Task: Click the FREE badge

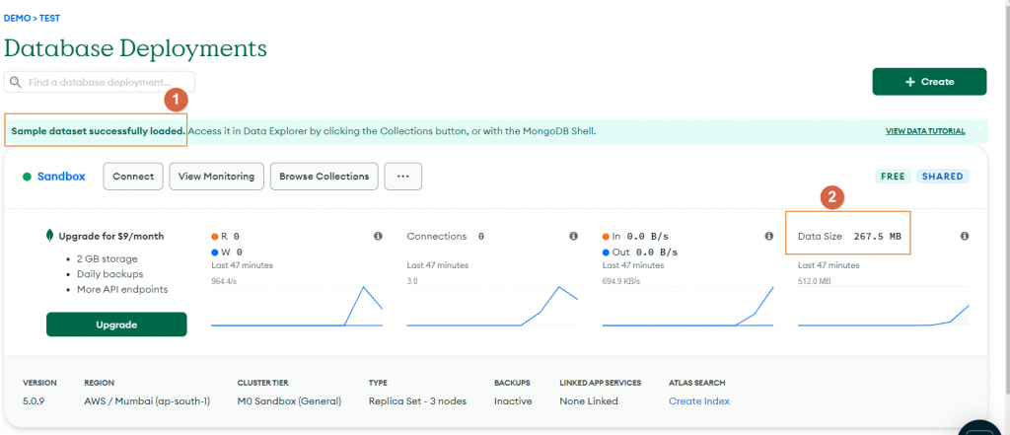Action: (894, 177)
